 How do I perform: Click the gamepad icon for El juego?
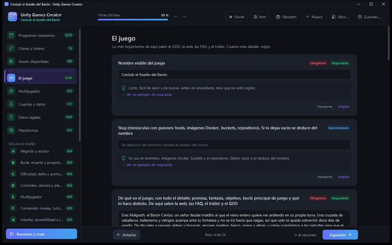(x=11, y=78)
